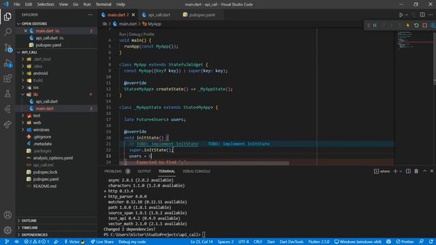Click the Run play button in editor title
The height and width of the screenshot is (245, 436).
(401, 15)
